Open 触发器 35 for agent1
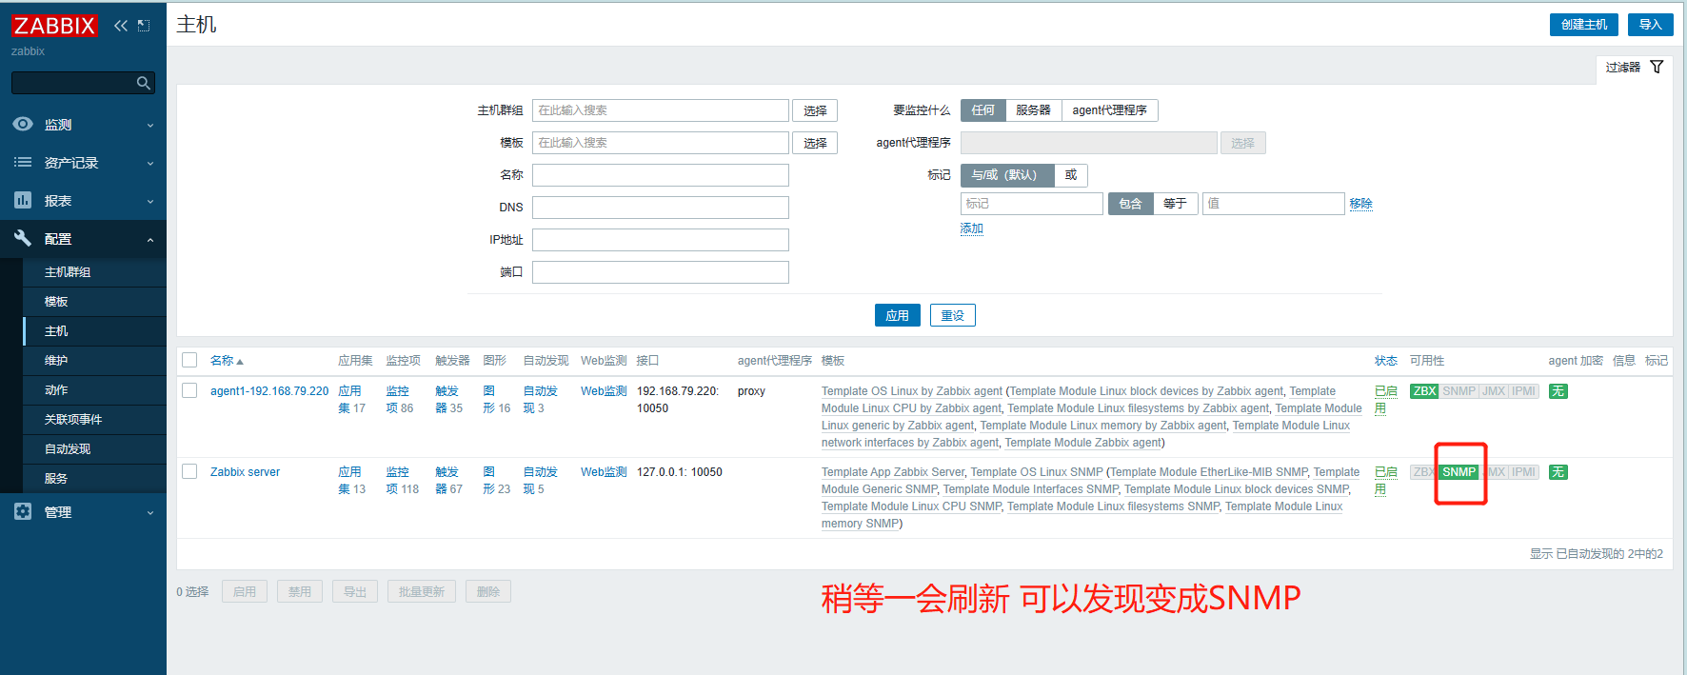1687x675 pixels. [449, 400]
